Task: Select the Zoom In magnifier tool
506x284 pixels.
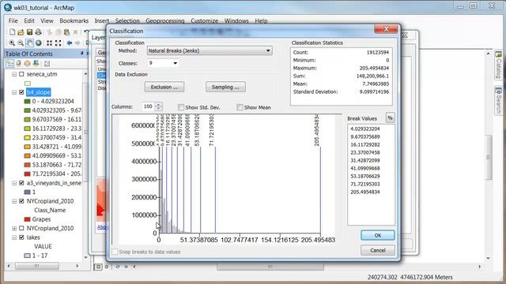Action: tap(12, 43)
